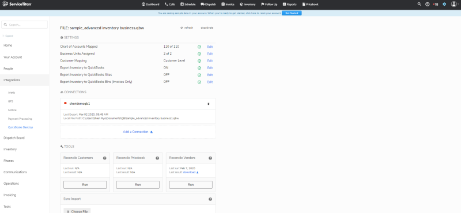Open the settings gear icon
Image resolution: width=461 pixels, height=213 pixels.
444,4
